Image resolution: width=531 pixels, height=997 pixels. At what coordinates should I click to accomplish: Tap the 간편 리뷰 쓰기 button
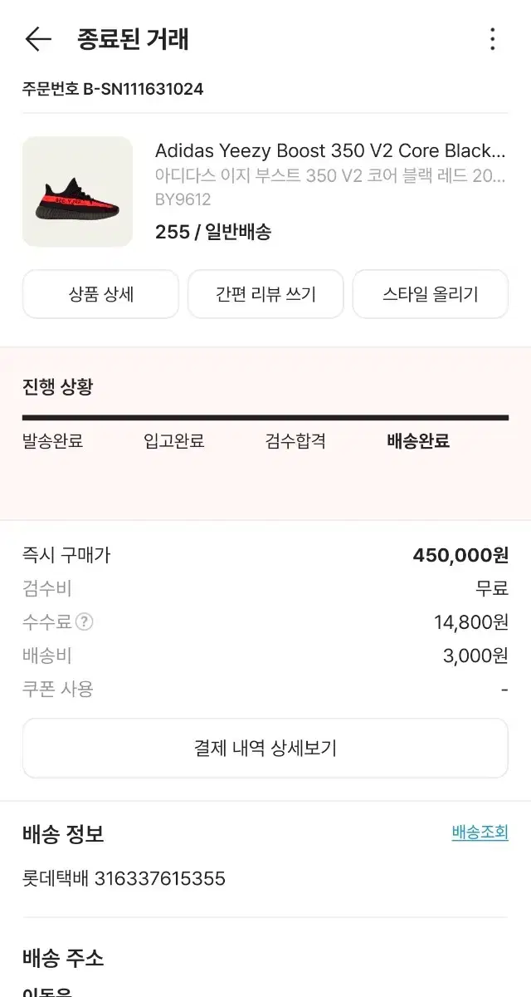(265, 294)
